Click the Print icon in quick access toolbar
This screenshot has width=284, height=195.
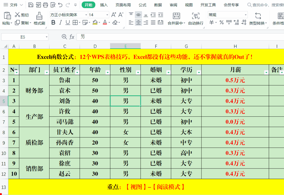point(46,5)
